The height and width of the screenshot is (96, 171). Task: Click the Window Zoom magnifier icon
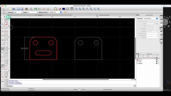tap(95, 9)
